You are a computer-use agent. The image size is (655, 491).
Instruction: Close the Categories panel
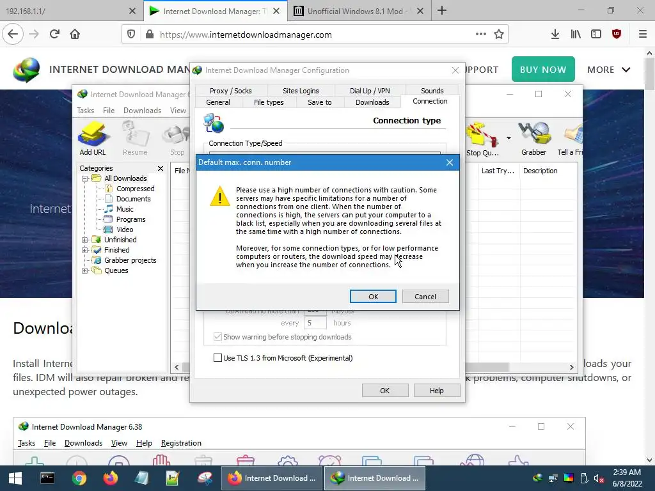[x=161, y=168]
